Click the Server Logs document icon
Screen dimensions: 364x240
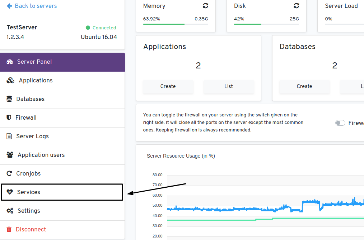[x=9, y=136]
